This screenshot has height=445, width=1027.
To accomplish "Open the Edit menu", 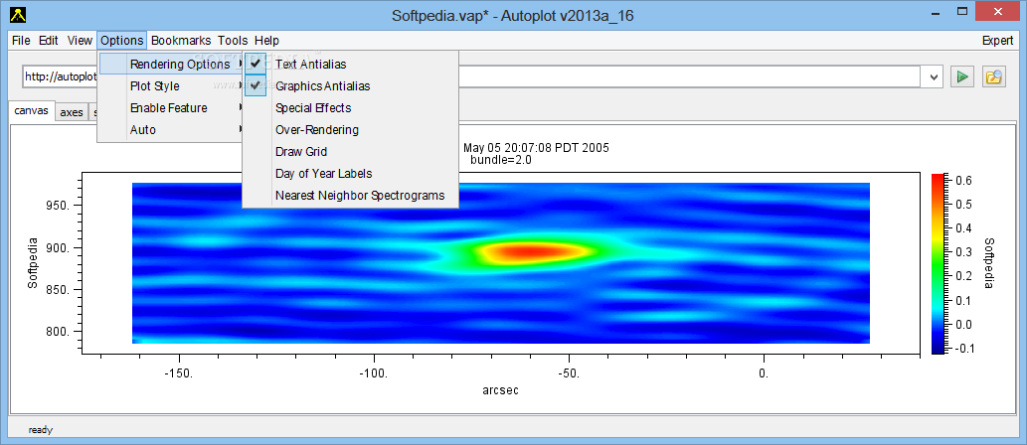I will (49, 40).
